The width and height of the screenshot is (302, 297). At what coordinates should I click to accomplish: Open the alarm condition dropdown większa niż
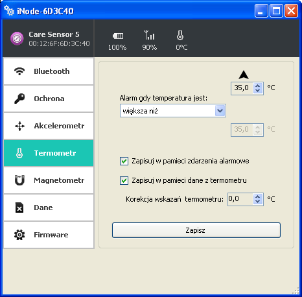[x=173, y=111]
